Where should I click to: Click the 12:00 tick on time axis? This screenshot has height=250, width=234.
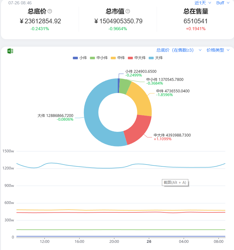coord(45,242)
